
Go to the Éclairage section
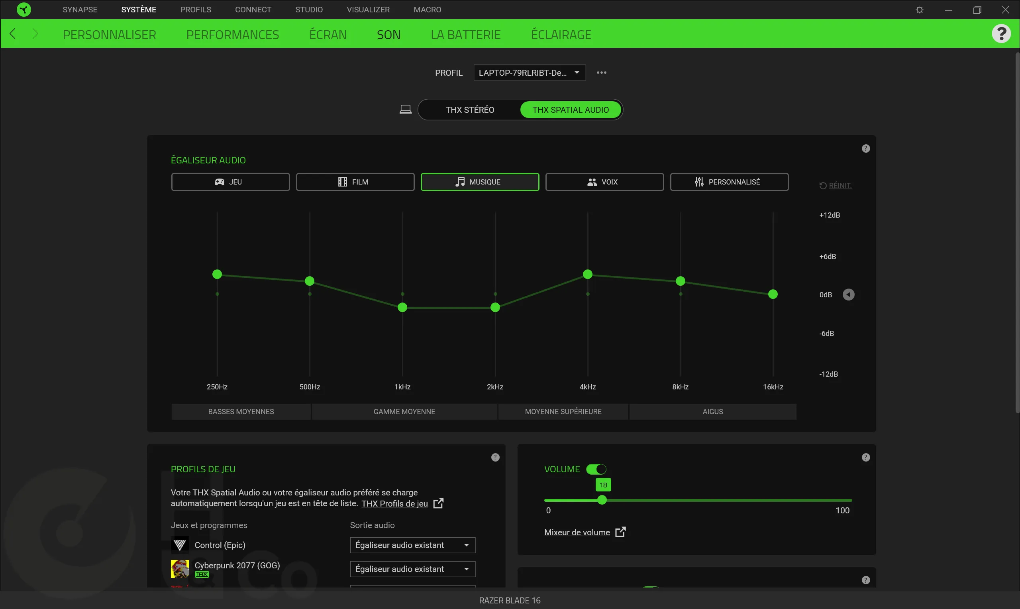pyautogui.click(x=561, y=34)
